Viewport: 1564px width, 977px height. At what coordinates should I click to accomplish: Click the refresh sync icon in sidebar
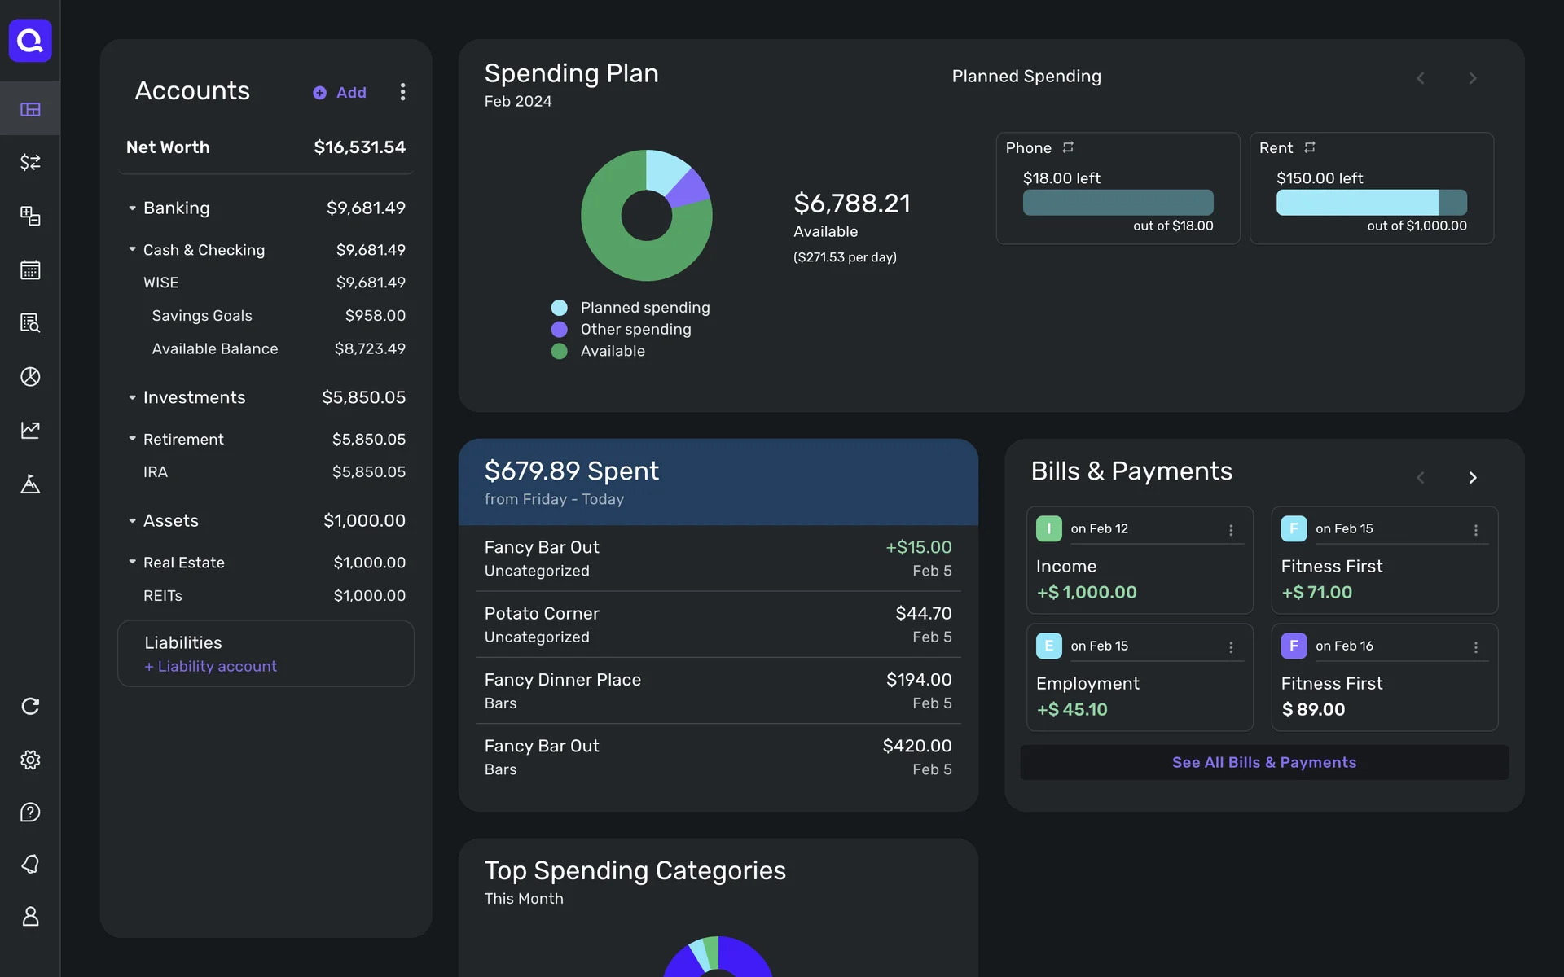pos(30,706)
